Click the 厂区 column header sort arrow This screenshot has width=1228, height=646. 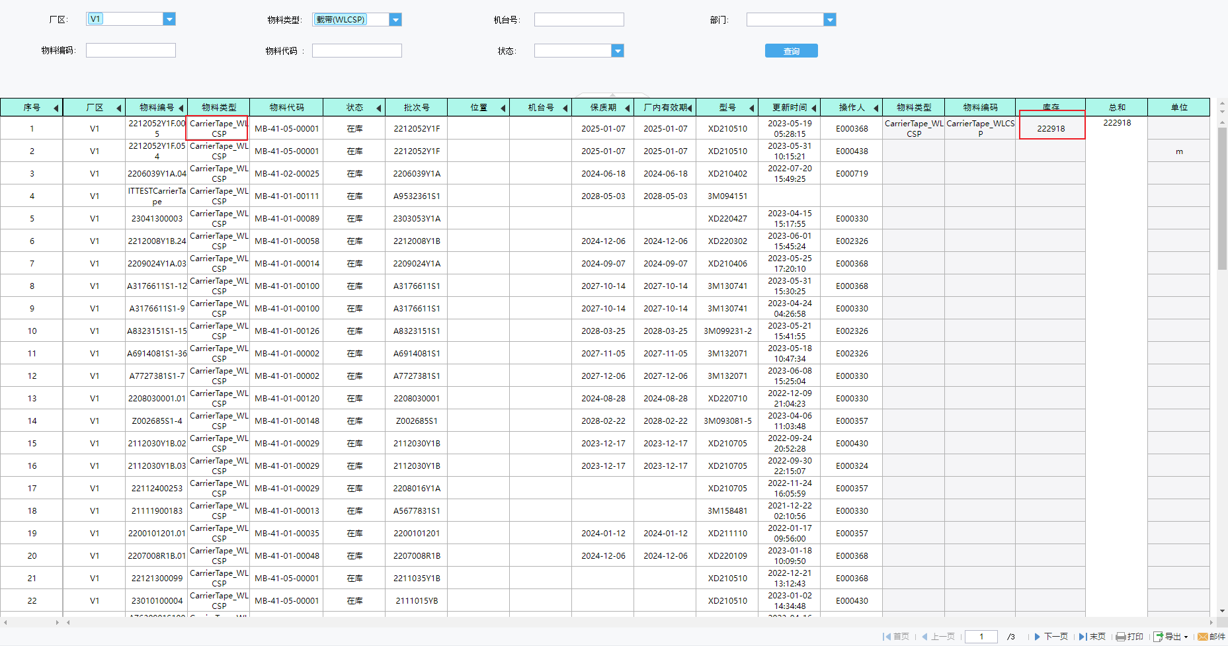119,108
